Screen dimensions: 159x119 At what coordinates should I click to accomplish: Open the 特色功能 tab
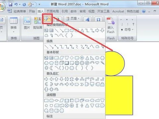click(133, 11)
